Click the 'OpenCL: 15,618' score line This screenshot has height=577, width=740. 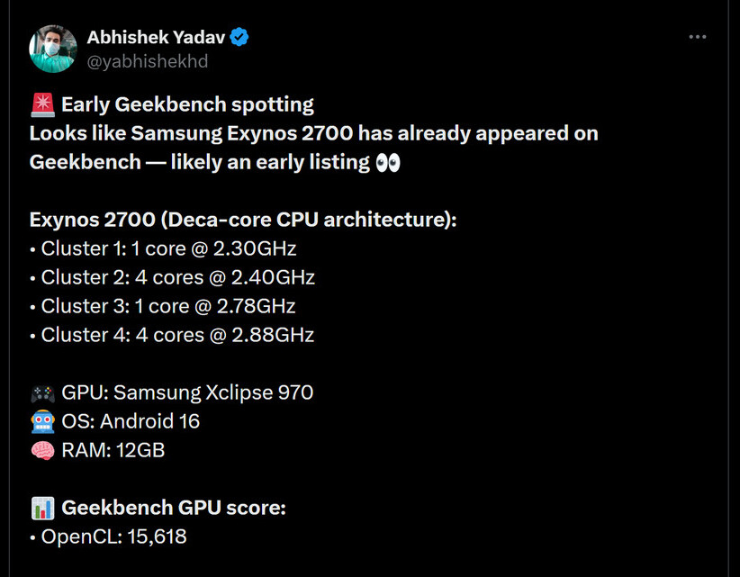click(113, 536)
